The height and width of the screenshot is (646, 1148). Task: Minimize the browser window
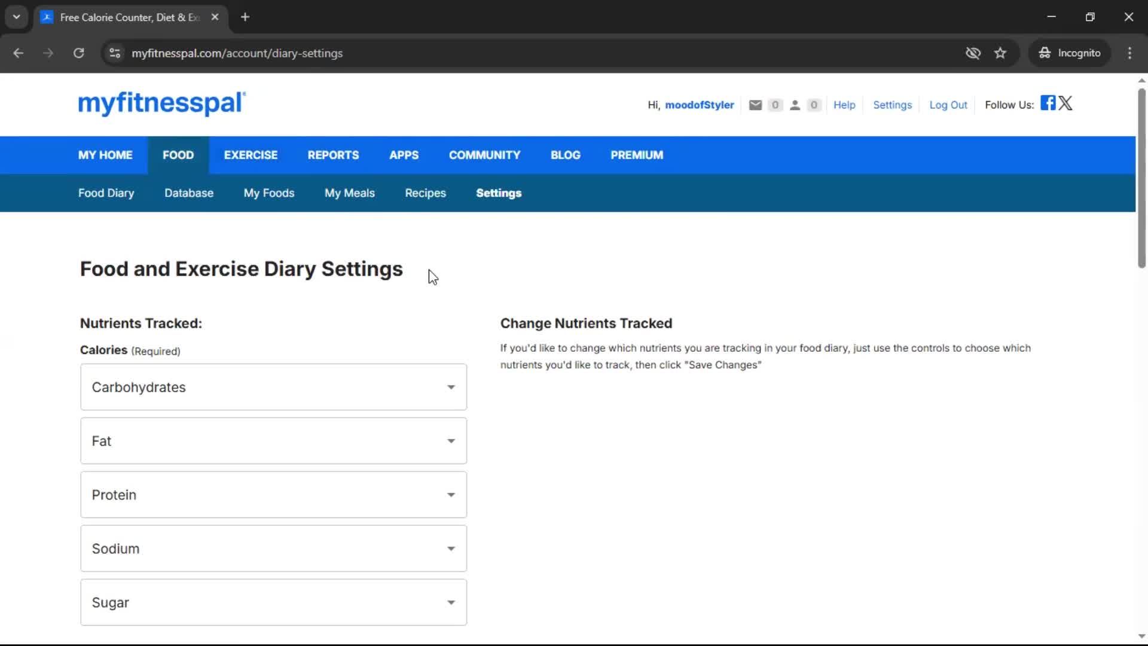1052,17
